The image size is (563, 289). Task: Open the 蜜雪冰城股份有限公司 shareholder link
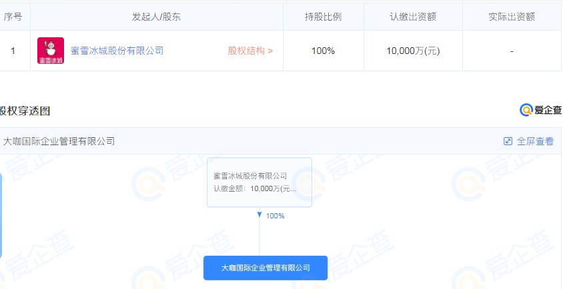click(x=117, y=51)
